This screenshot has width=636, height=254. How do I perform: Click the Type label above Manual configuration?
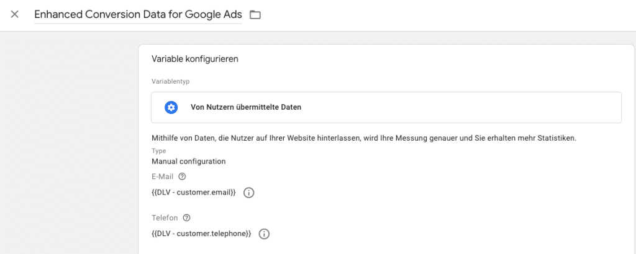159,151
